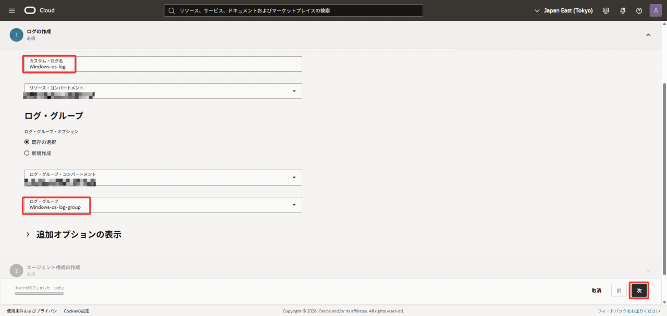Open the help question mark icon
Image resolution: width=667 pixels, height=316 pixels.
click(639, 10)
